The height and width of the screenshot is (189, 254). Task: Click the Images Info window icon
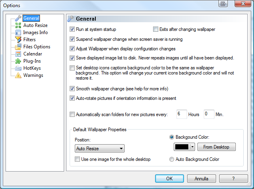click(18, 32)
